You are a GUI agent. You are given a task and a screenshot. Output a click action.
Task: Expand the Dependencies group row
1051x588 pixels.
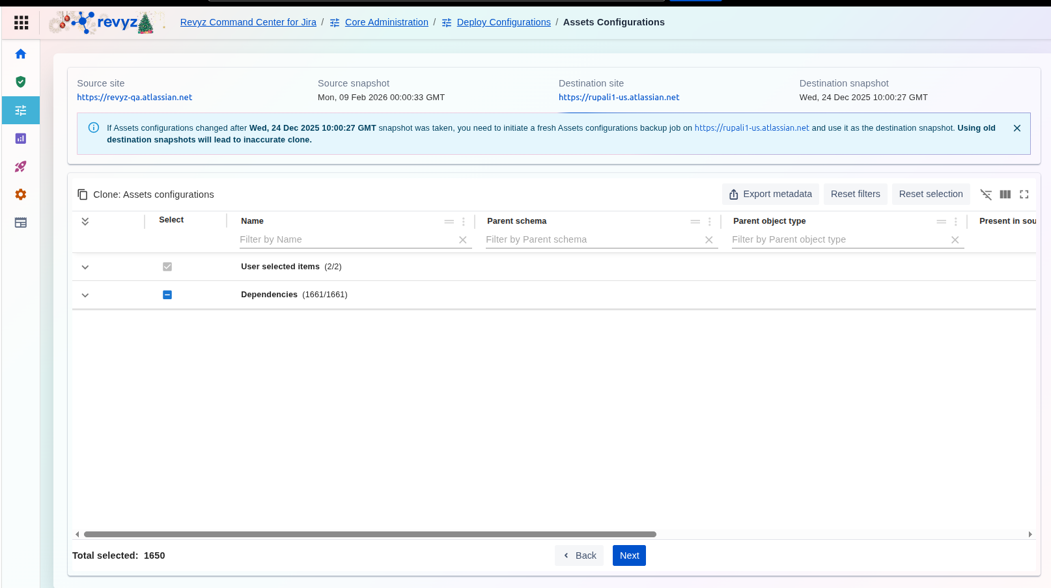click(x=85, y=295)
